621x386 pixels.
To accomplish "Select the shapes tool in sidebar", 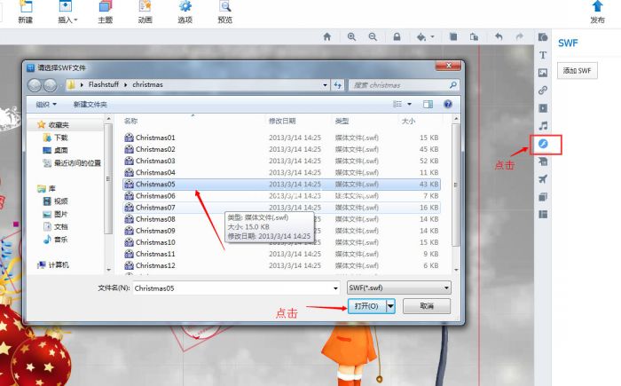I will tap(543, 37).
